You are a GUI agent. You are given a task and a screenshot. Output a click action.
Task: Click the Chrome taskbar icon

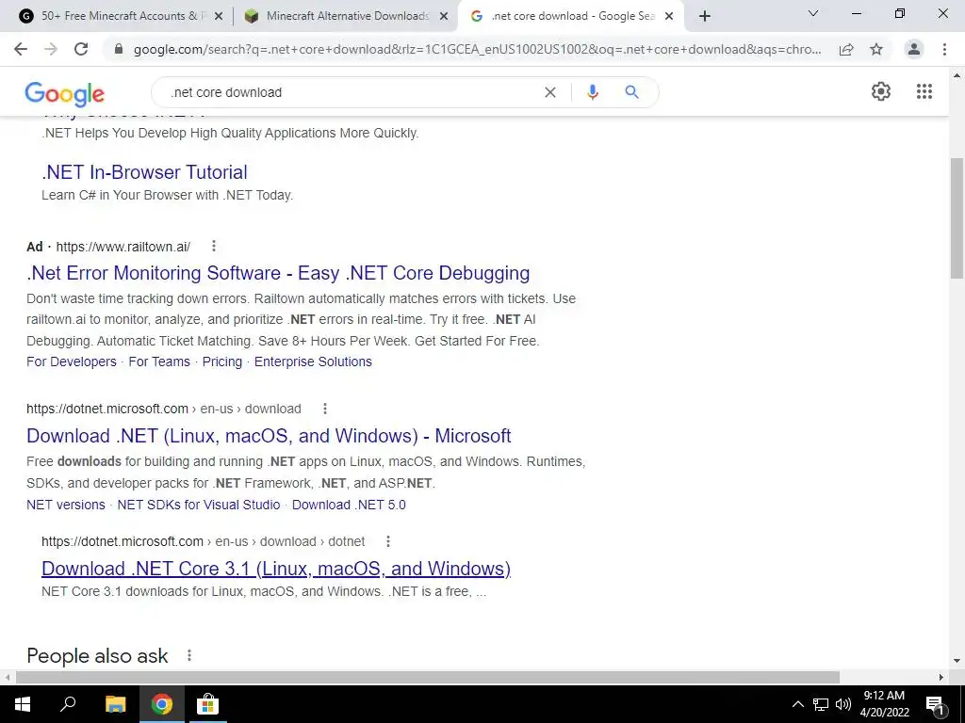click(x=161, y=704)
